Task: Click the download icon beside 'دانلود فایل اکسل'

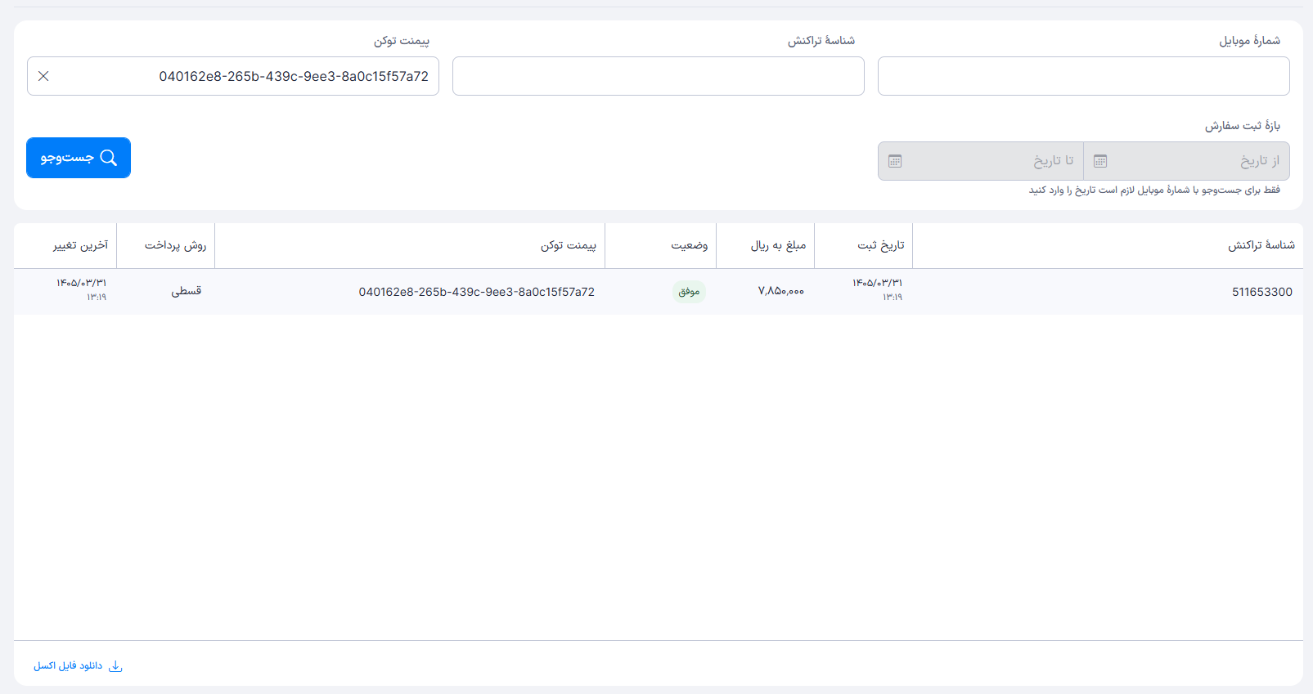Action: click(115, 666)
